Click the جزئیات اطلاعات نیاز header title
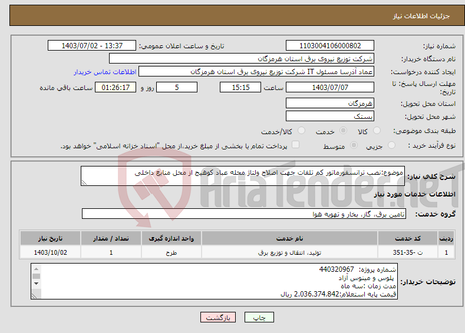Viewport: 465px width, 333px height. tap(421, 16)
